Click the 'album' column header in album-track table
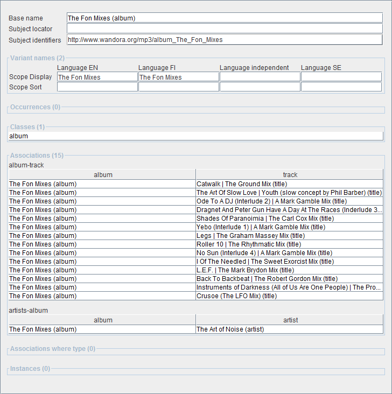This screenshot has height=394, width=392. tap(102, 174)
